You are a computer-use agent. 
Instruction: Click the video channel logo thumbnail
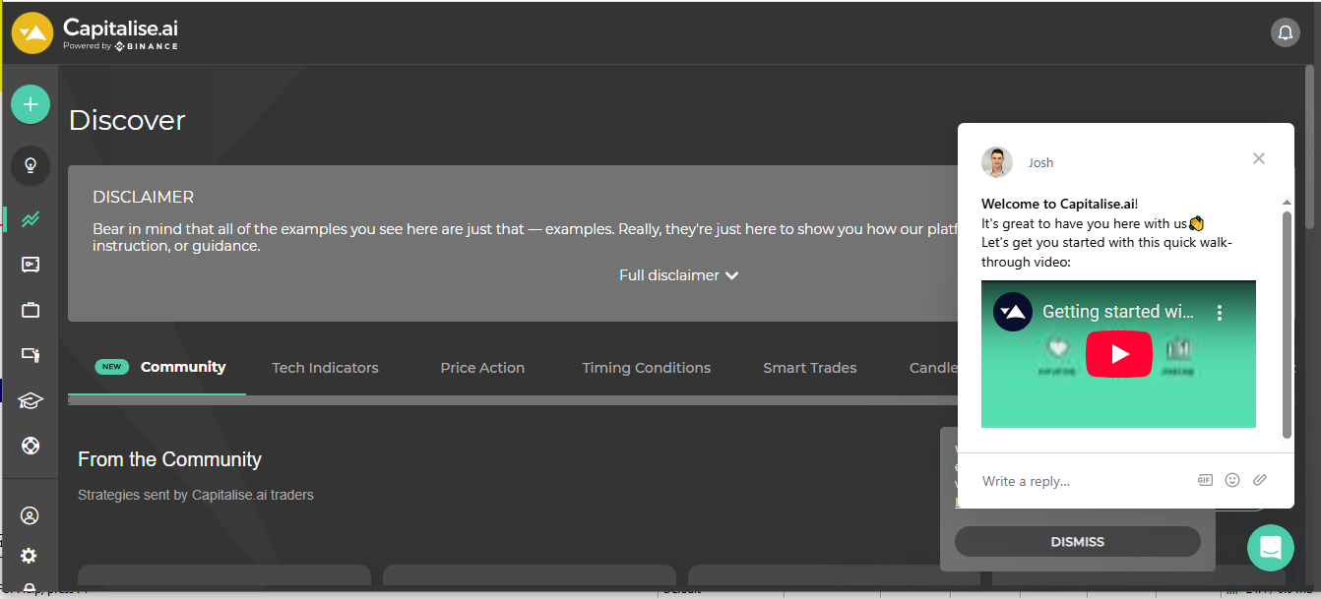click(1013, 312)
